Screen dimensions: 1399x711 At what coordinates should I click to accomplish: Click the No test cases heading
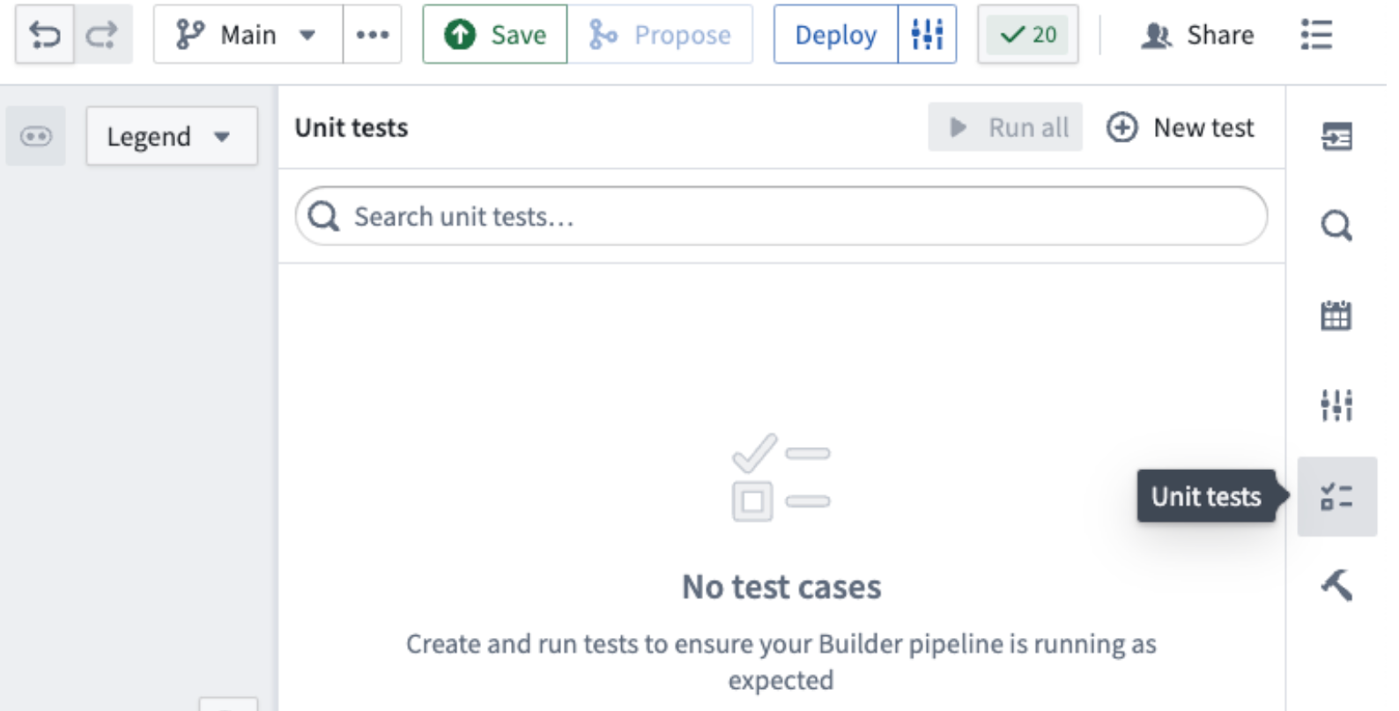(781, 587)
